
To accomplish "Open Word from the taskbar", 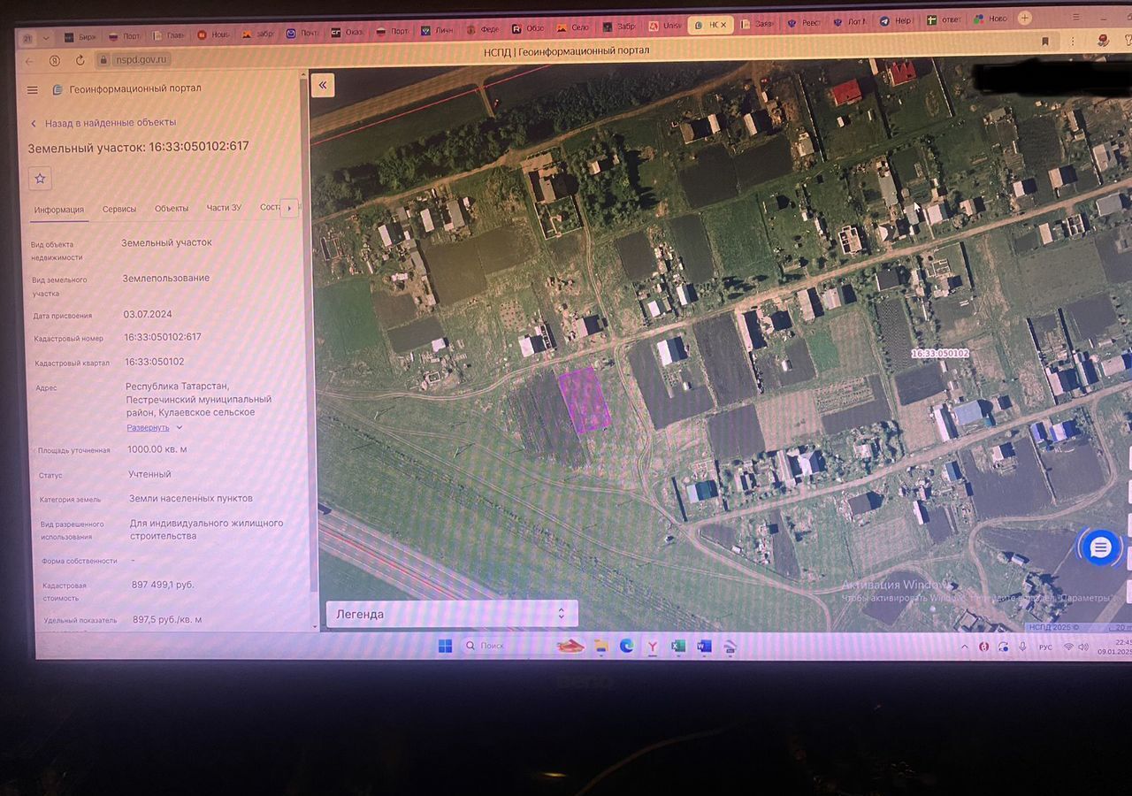I will (x=704, y=647).
